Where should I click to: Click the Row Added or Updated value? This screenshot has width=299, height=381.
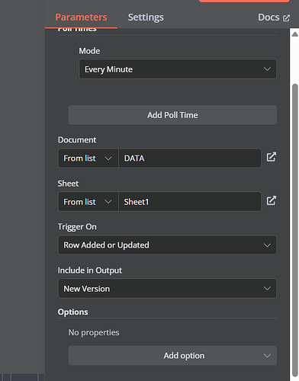106,245
